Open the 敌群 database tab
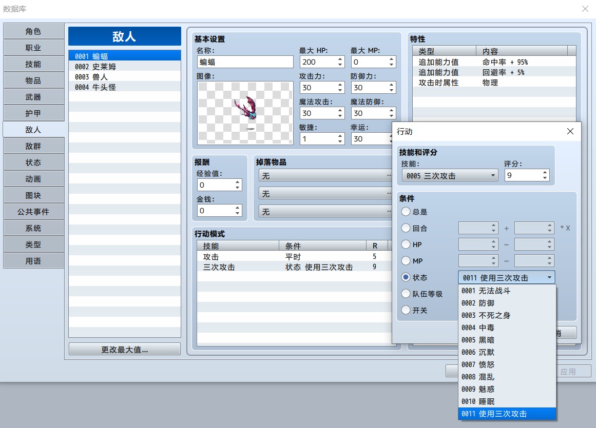This screenshot has height=428, width=596. 33,146
